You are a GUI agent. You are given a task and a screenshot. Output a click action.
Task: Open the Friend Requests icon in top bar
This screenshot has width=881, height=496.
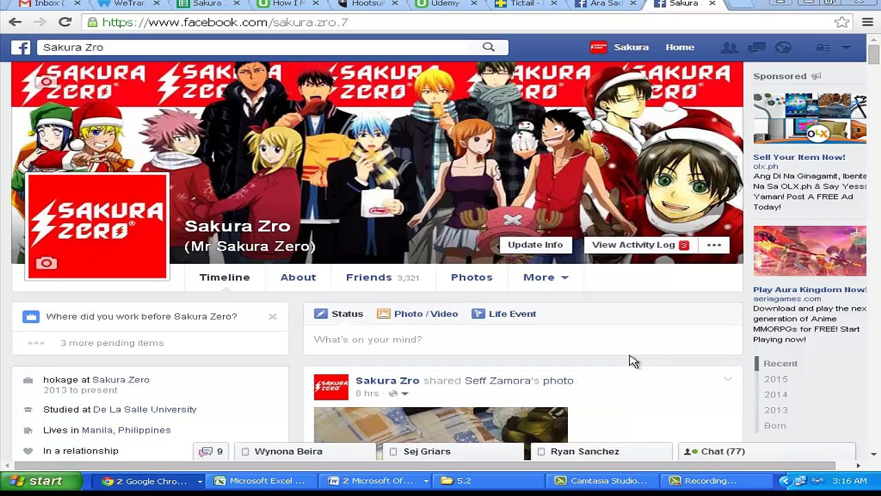729,48
